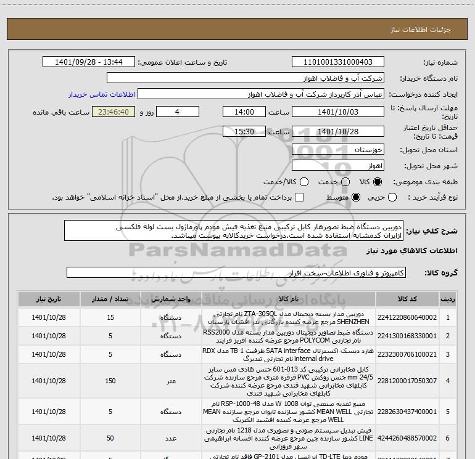Click the تعداد / مقدار column header
475x459 pixels.
[110, 299]
